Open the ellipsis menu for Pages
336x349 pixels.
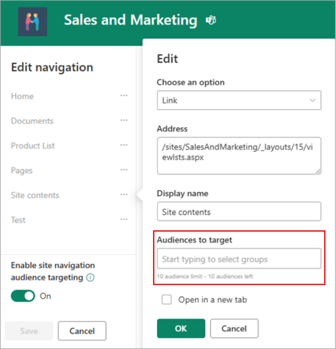pos(124,170)
